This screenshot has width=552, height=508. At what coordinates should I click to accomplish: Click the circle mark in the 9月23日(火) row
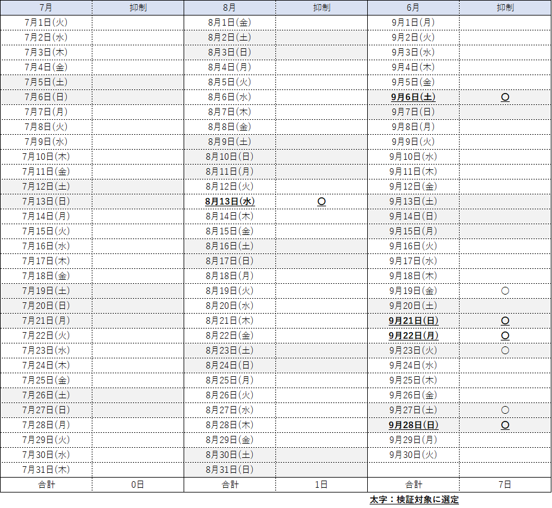click(x=505, y=351)
